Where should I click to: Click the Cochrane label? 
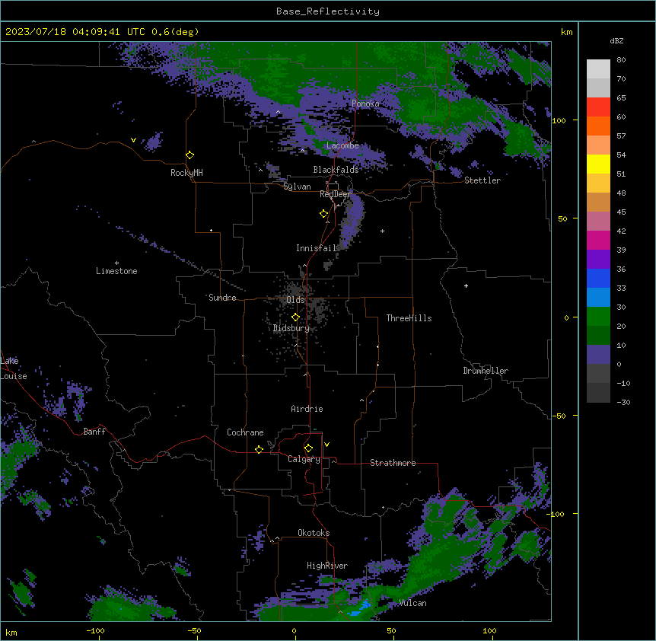tap(245, 432)
